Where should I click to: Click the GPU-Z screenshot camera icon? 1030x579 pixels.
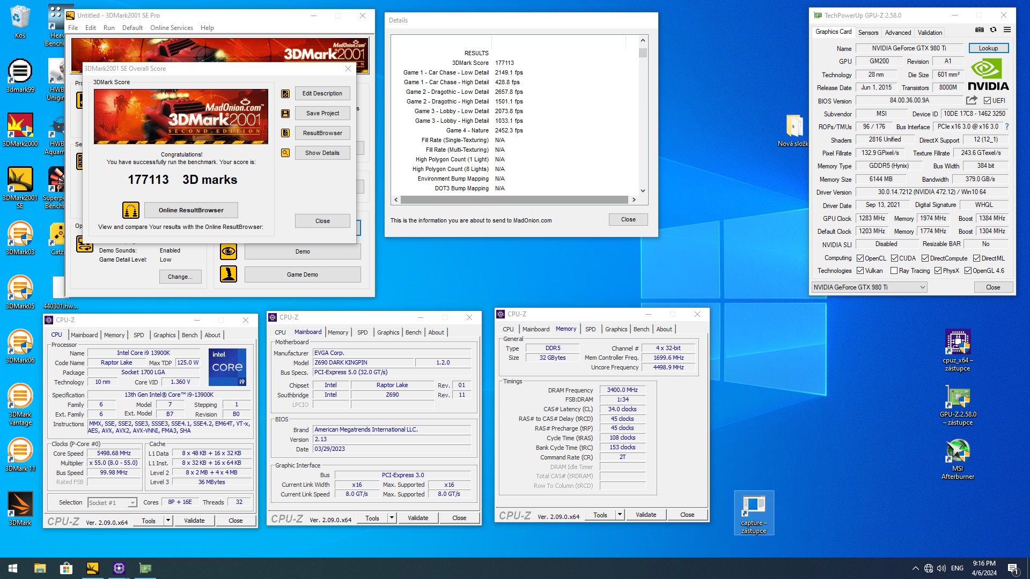click(979, 30)
